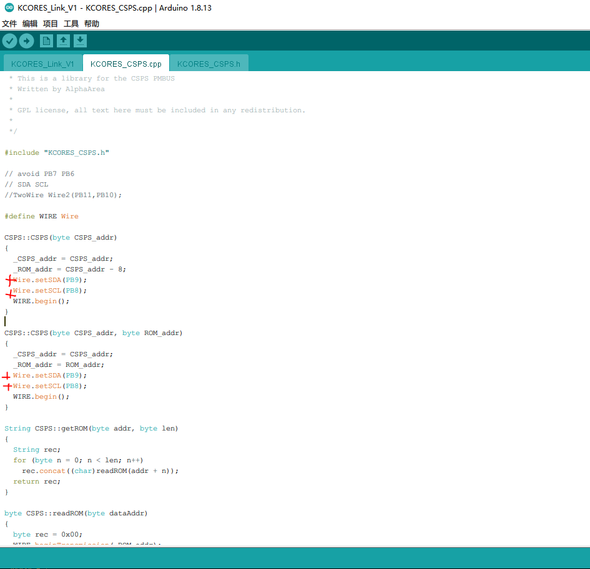Open the 工具 menu
This screenshot has width=590, height=569.
(70, 23)
